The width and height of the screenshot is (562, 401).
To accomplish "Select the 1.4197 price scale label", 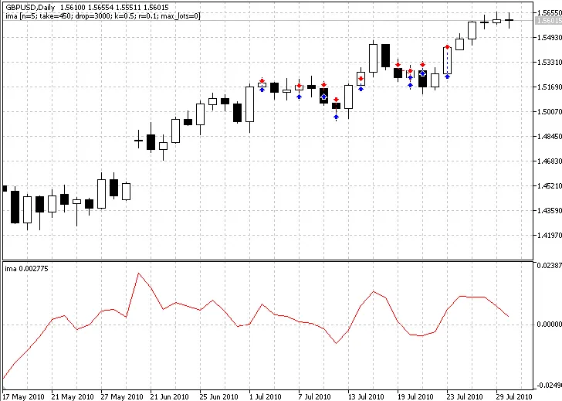I will (x=547, y=236).
